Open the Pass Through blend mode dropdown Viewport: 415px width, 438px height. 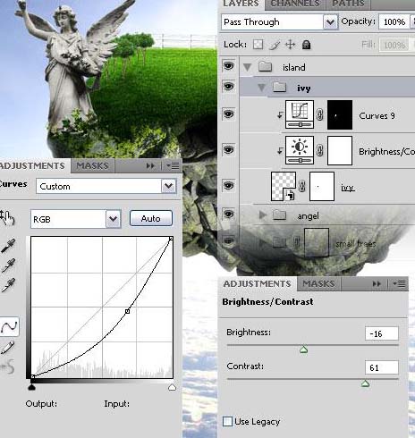(x=330, y=21)
